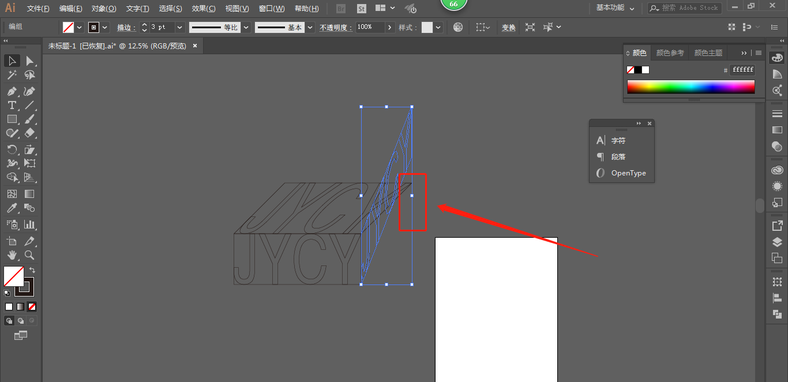This screenshot has height=382, width=788.
Task: Click the 变换 transform link
Action: point(508,27)
